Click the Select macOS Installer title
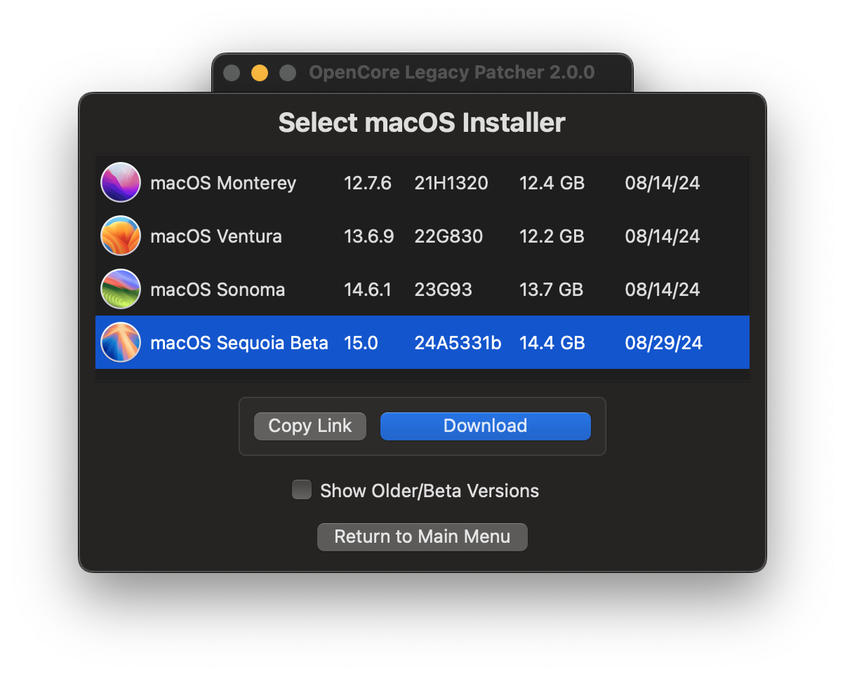Screen dimensions: 845x676 point(422,122)
